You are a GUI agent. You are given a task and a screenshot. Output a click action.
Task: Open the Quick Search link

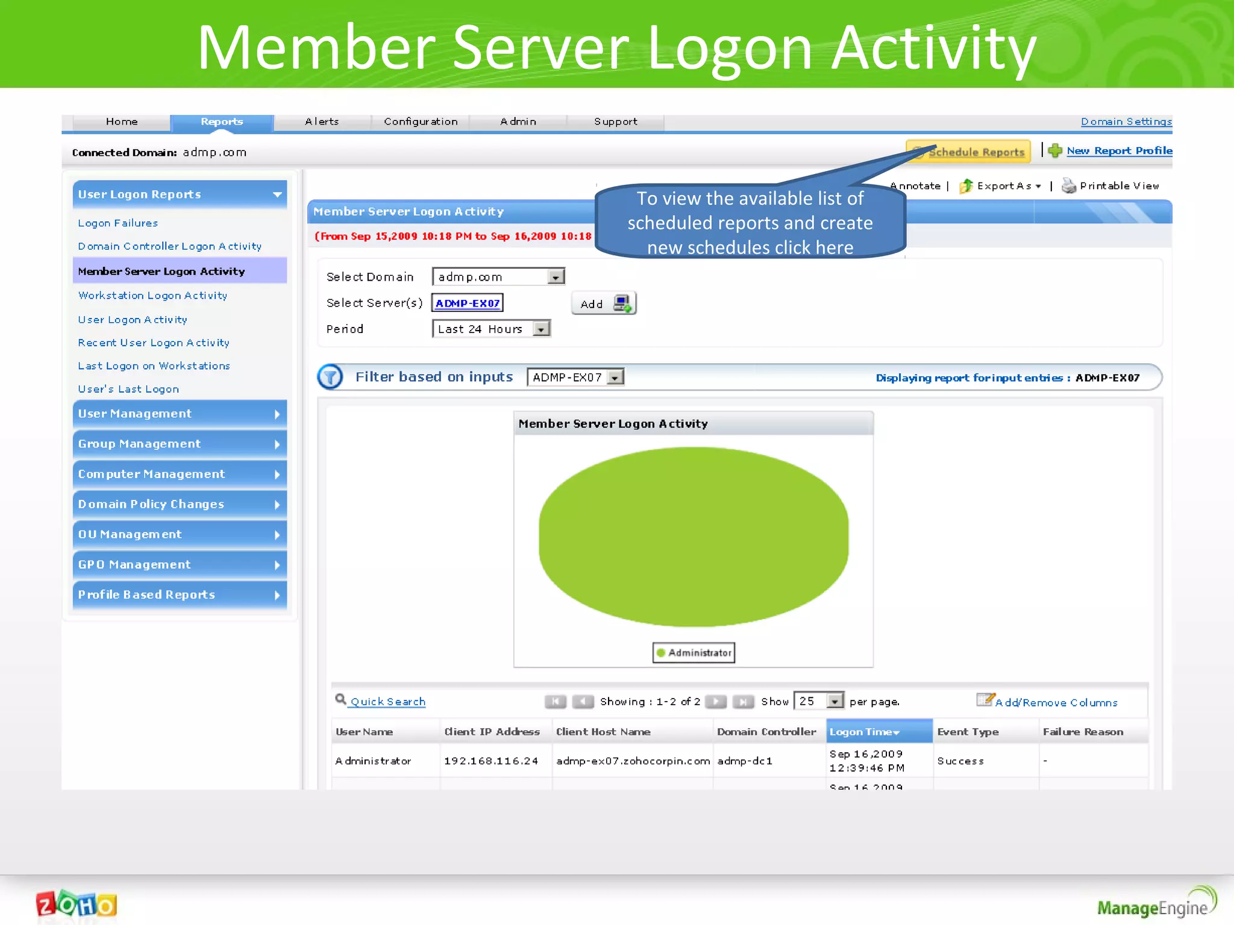(x=388, y=702)
